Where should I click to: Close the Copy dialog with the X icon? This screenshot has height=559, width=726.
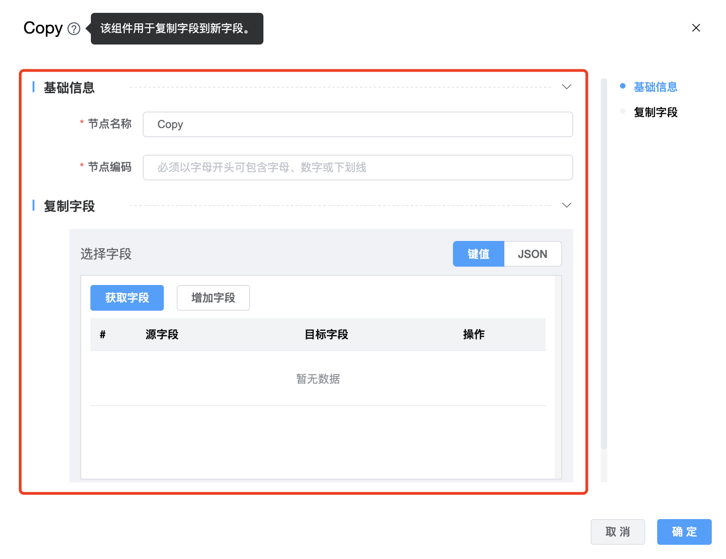pos(696,28)
